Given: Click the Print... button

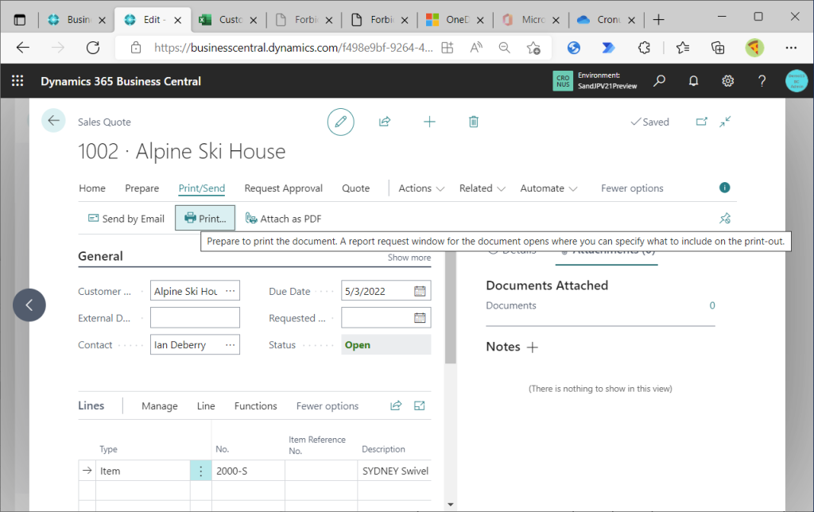Looking at the screenshot, I should pos(205,218).
